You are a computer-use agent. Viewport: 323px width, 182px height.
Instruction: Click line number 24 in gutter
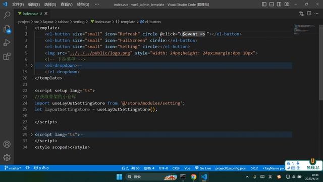25,103
